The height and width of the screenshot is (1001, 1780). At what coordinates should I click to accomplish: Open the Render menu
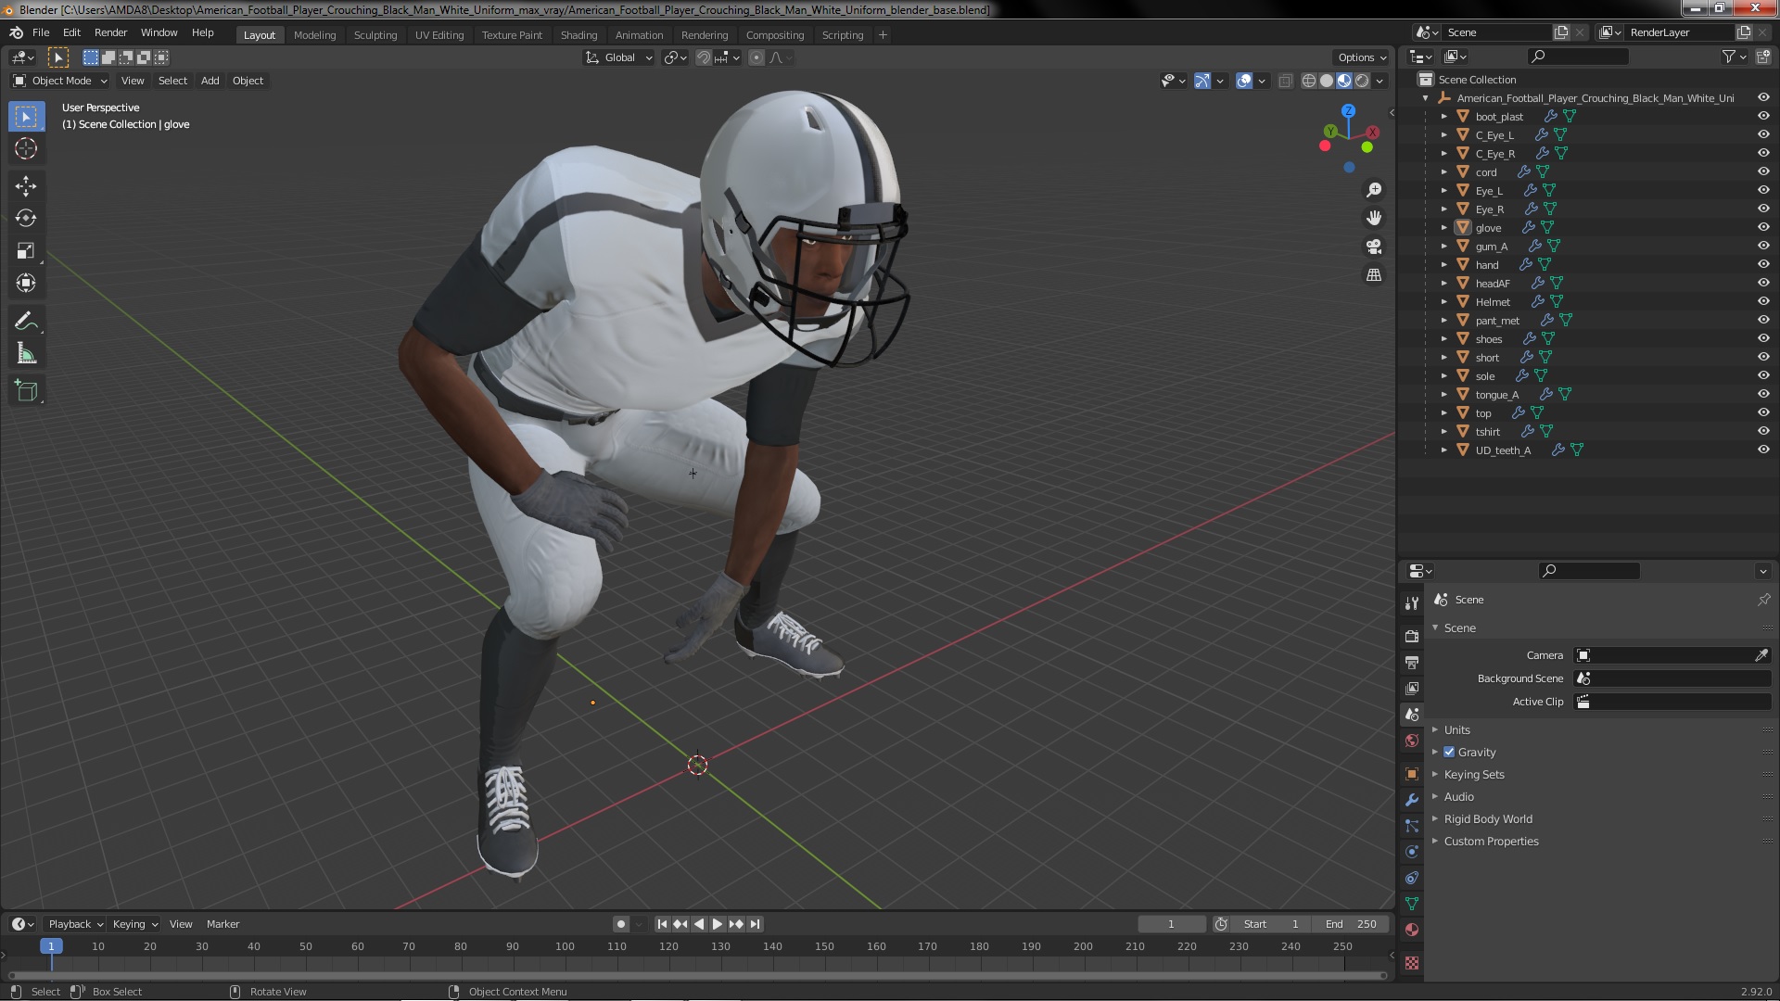[110, 32]
